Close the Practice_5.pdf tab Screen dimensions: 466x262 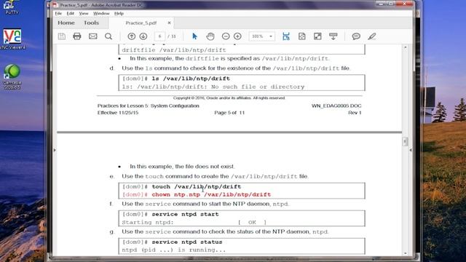pos(169,23)
